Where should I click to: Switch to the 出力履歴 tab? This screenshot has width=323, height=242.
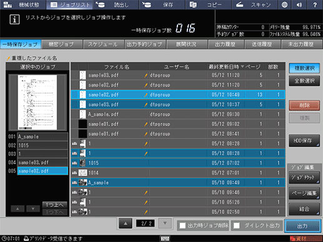pyautogui.click(x=226, y=44)
